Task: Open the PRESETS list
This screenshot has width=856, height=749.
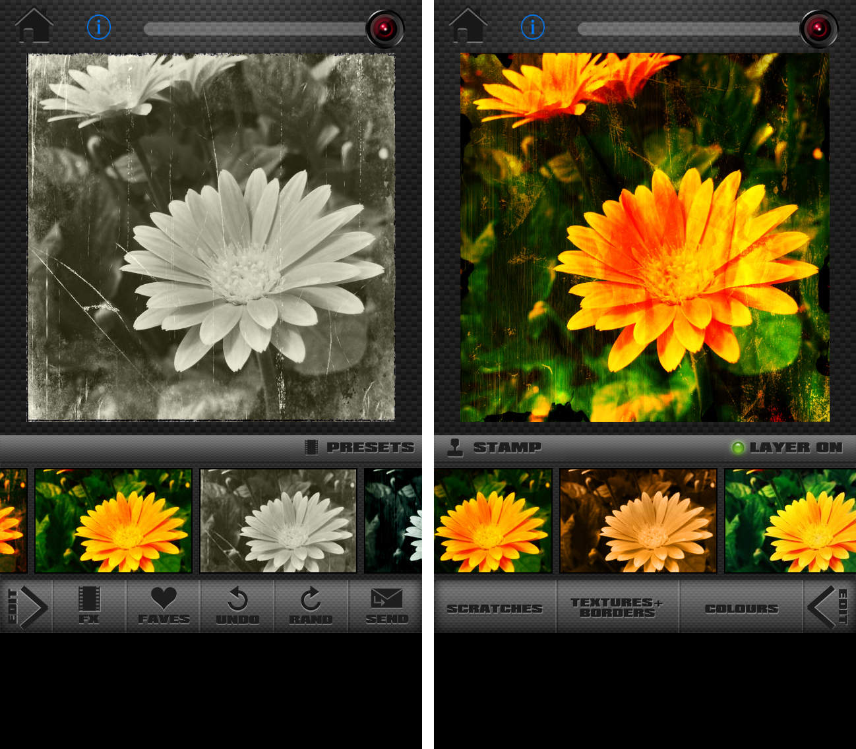Action: click(x=371, y=447)
